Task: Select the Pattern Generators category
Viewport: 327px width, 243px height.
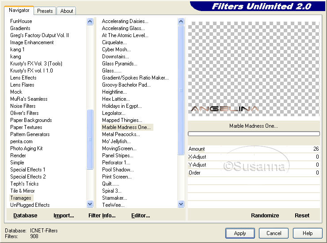Action: tap(30, 134)
